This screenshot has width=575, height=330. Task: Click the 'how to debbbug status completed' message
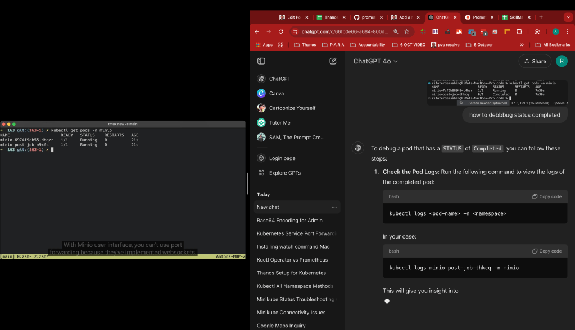pos(514,115)
